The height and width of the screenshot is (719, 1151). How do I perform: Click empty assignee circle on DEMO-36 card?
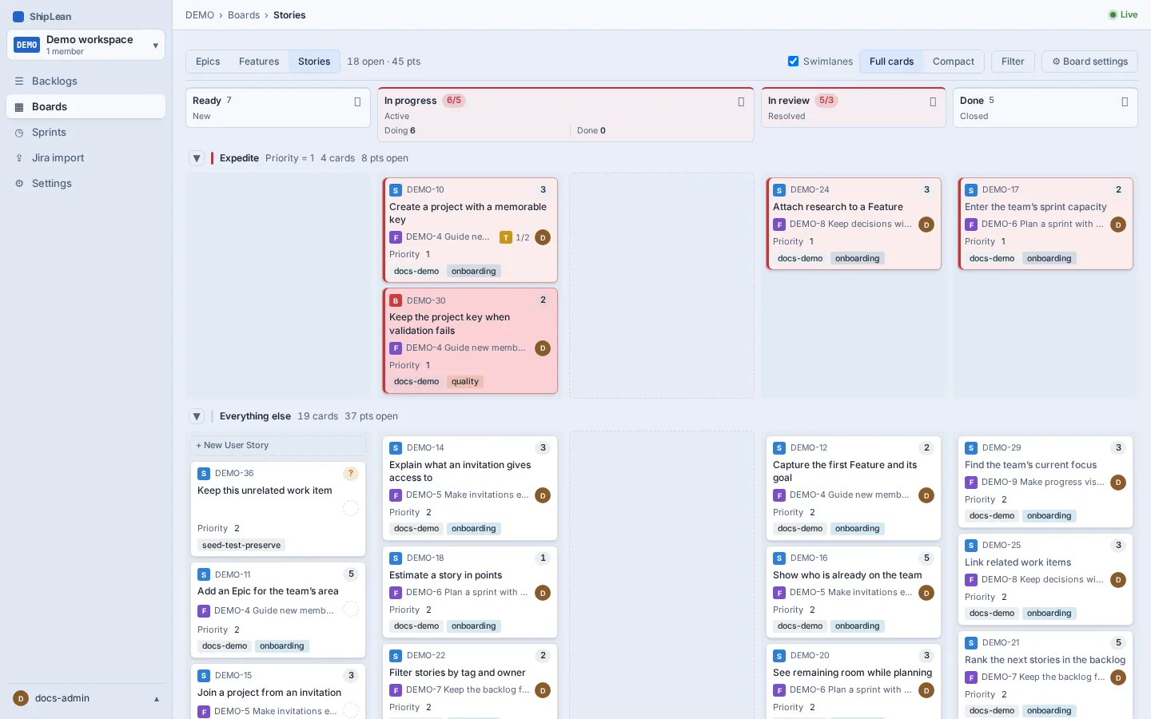pos(351,508)
